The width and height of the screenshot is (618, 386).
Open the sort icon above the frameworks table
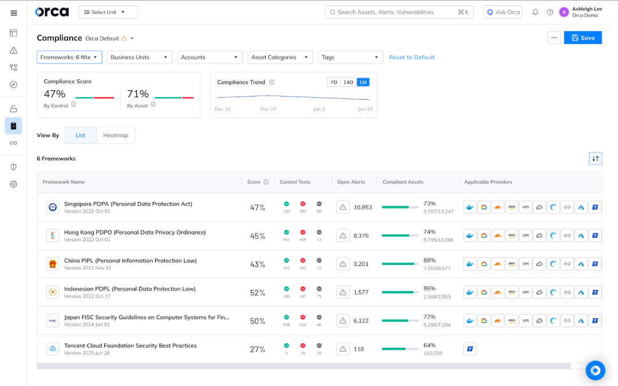[595, 158]
